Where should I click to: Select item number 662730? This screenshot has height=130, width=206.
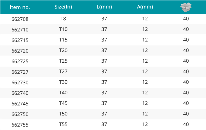[x=20, y=83]
